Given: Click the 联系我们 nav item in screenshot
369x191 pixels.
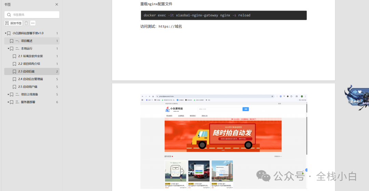Looking at the screenshot, I should (193, 116).
